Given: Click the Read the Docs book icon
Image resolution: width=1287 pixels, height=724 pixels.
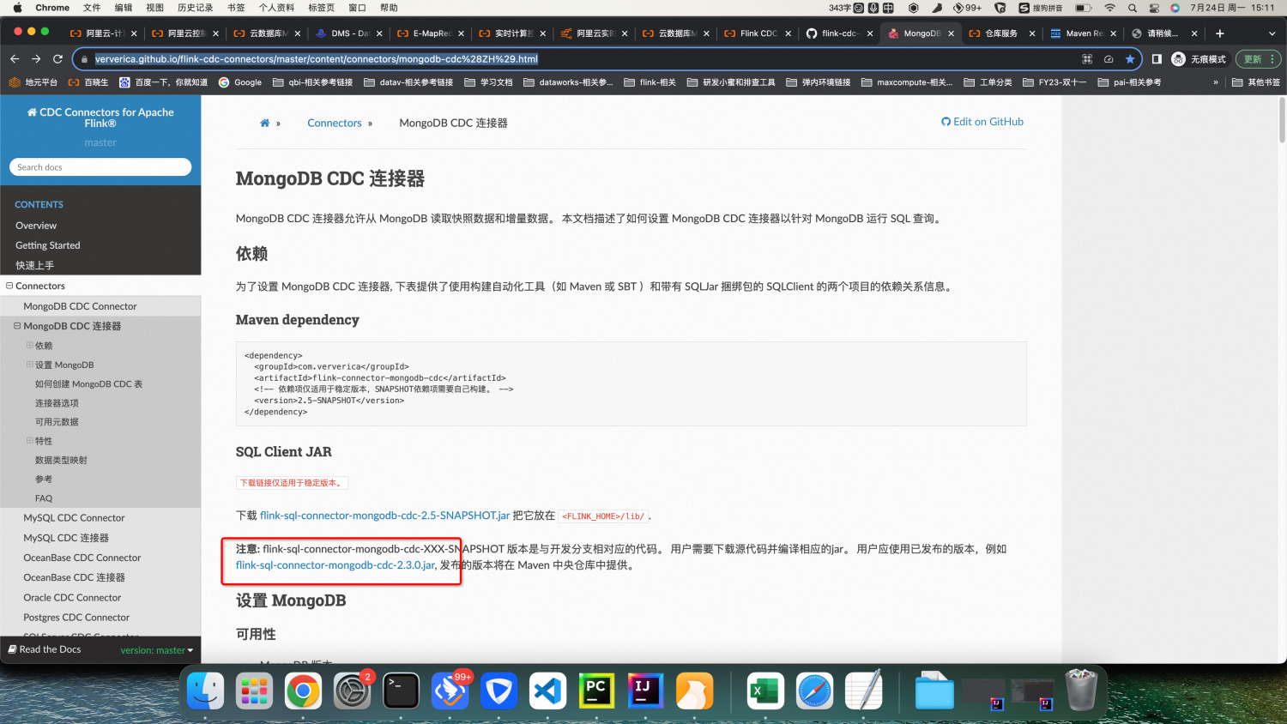Looking at the screenshot, I should coord(12,649).
